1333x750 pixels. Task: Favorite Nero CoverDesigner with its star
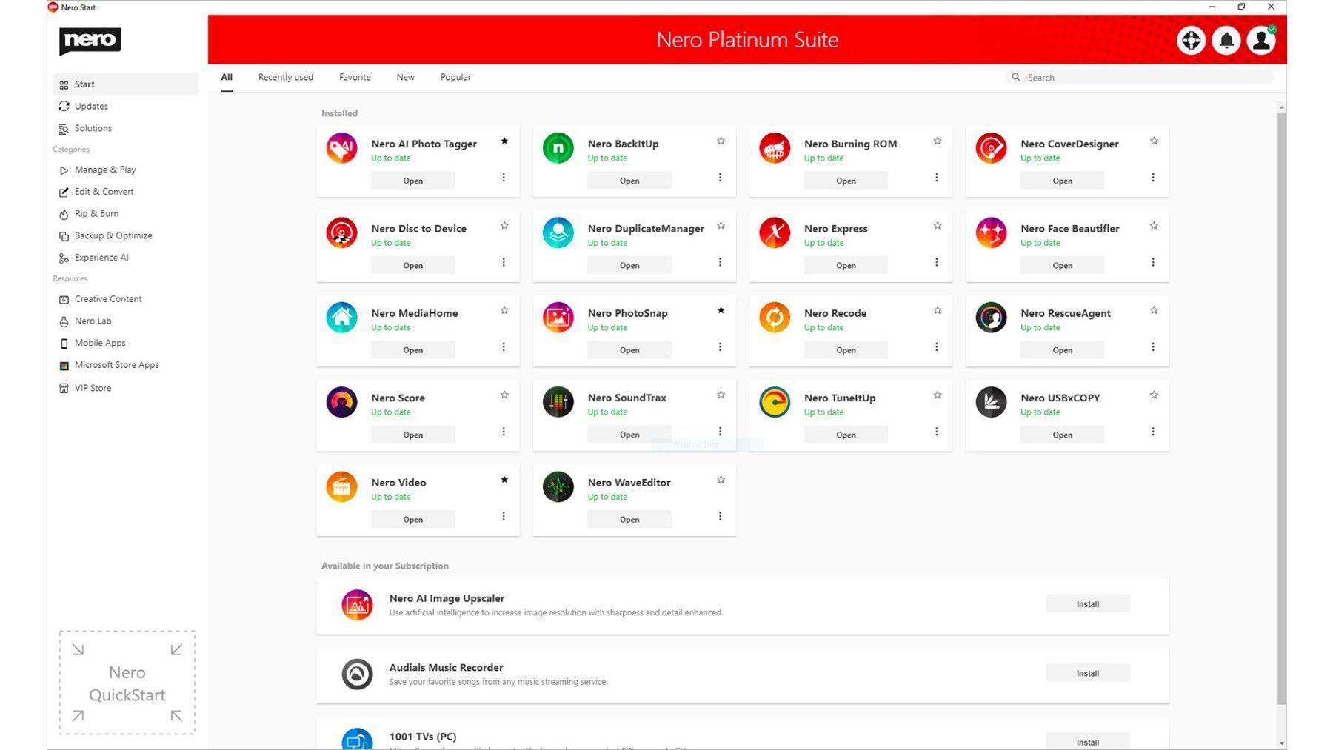[1154, 141]
